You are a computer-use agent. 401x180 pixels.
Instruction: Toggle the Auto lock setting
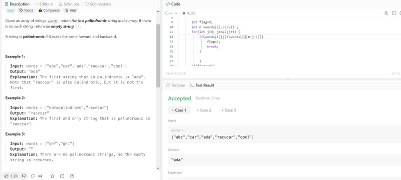(189, 13)
